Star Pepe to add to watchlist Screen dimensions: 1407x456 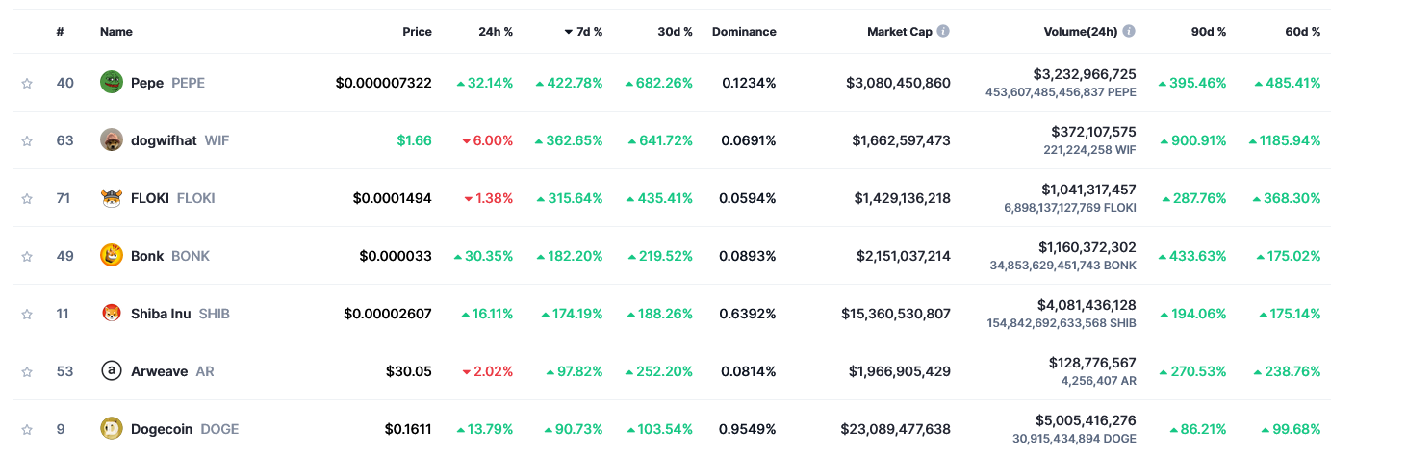point(27,84)
